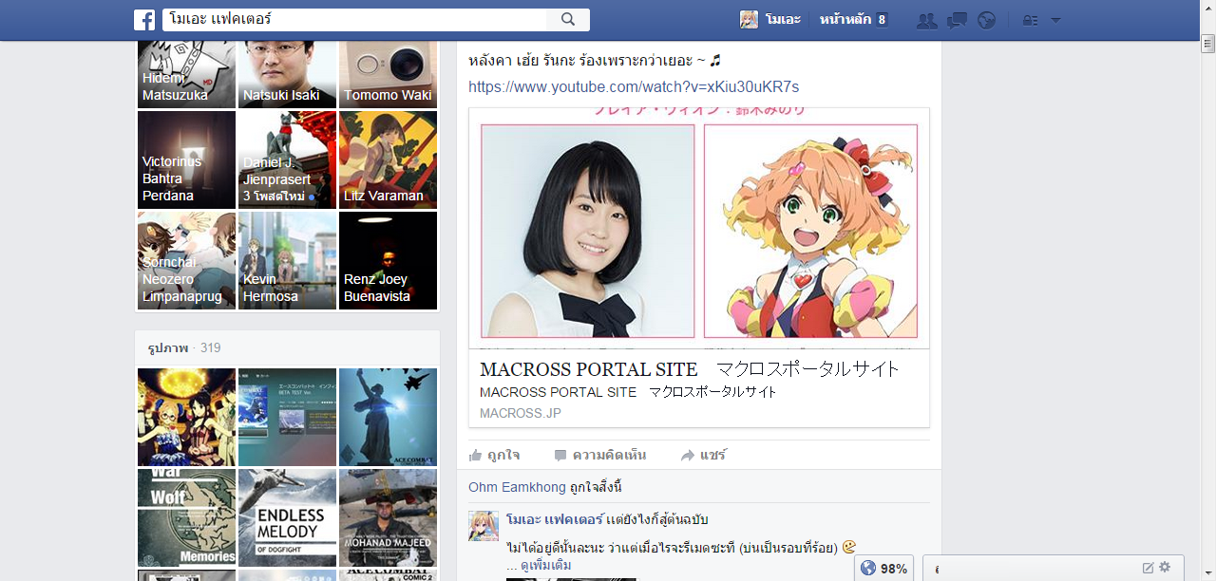The image size is (1216, 581).
Task: Open friend tile Litz Varaman
Action: (x=388, y=159)
